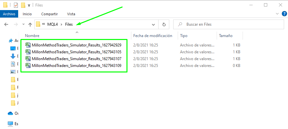This screenshot has height=129, width=288.
Task: Switch to the Inicio tab
Action: (x=27, y=14)
